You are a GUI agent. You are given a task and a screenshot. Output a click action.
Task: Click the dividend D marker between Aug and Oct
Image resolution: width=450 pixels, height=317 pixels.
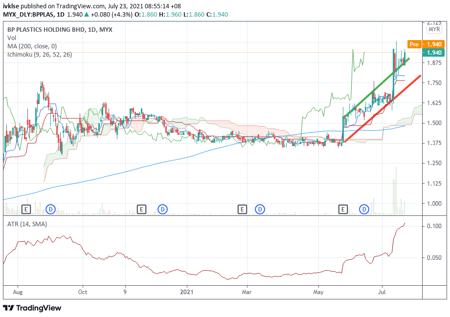pos(50,210)
